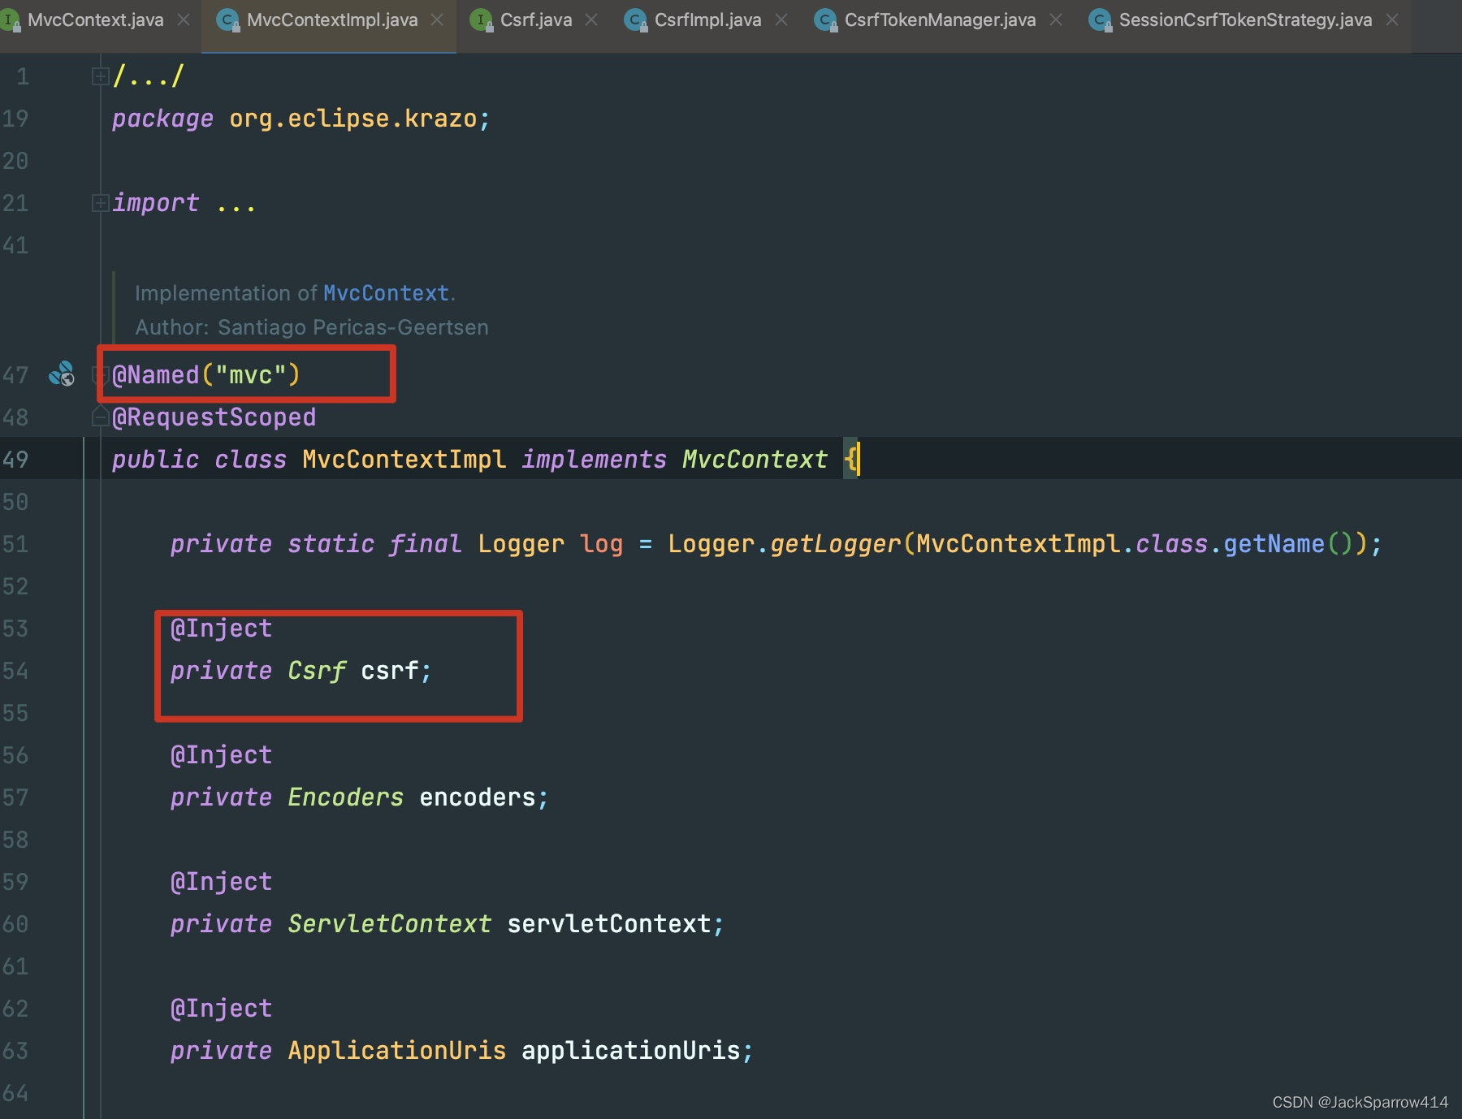This screenshot has width=1462, height=1119.
Task: Click the Encoders type on line 57
Action: click(345, 797)
